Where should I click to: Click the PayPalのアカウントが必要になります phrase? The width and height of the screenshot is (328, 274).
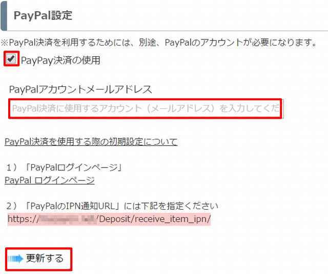pyautogui.click(x=240, y=42)
